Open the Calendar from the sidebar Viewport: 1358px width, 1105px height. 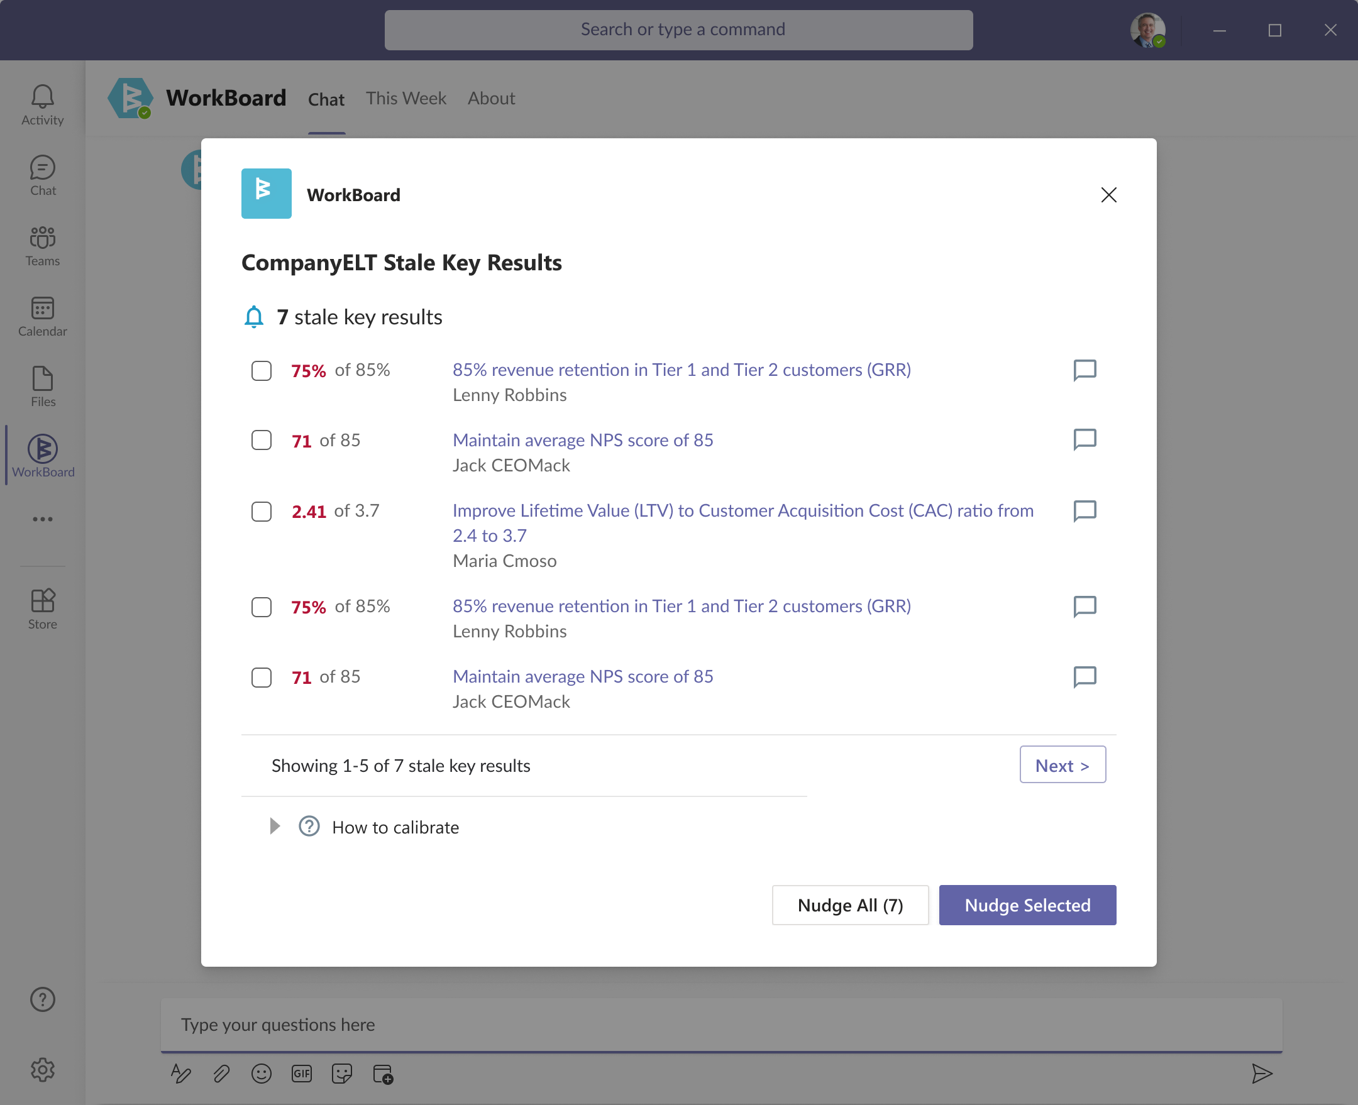43,317
